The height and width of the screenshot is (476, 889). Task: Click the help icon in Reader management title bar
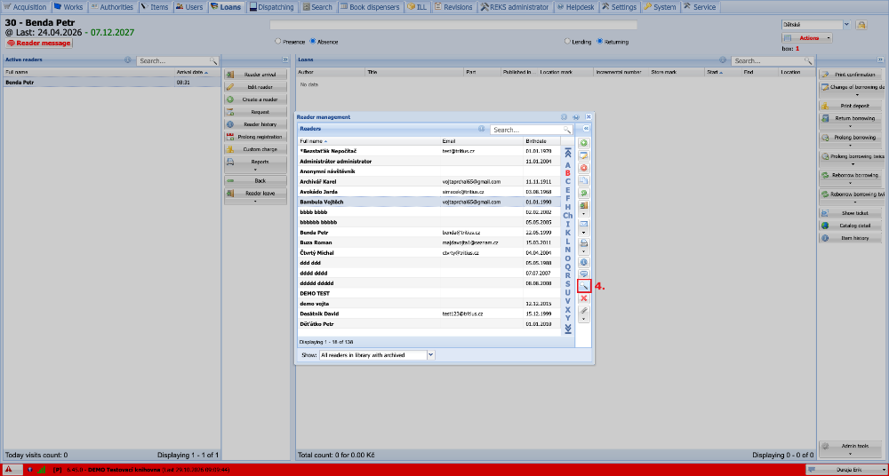click(x=565, y=116)
